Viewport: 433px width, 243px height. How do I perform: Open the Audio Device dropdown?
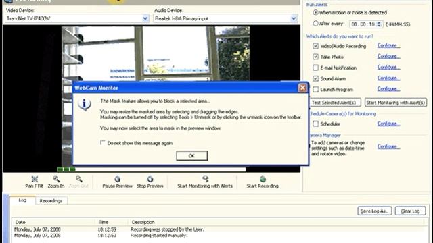pos(294,18)
